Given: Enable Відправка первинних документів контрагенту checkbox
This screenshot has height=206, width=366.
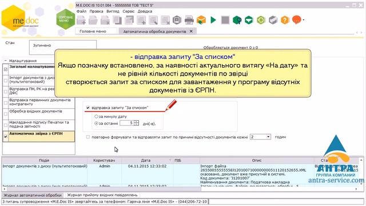Looking at the screenshot, I should pos(6,103).
